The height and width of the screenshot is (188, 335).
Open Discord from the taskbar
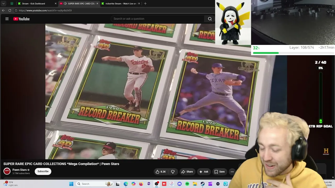(180, 184)
